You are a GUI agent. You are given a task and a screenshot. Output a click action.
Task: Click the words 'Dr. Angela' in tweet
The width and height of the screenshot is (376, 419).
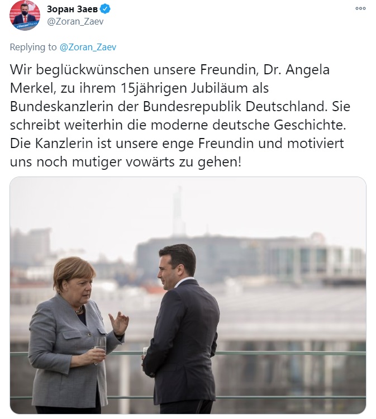[296, 70]
